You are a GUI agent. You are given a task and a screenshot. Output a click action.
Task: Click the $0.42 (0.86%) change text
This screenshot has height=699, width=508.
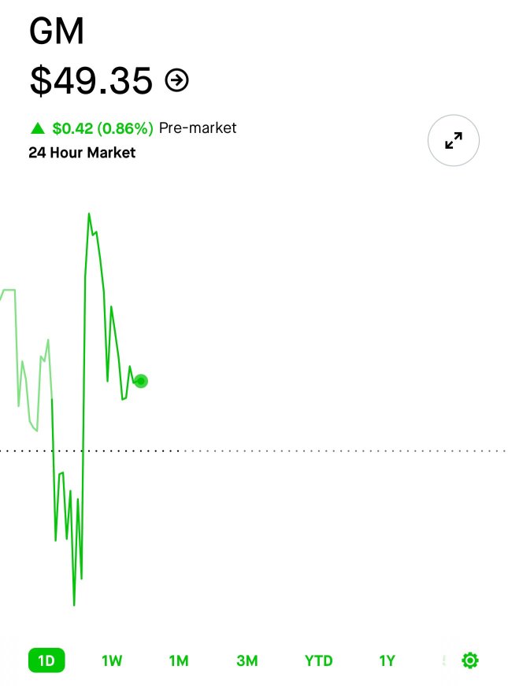click(102, 128)
